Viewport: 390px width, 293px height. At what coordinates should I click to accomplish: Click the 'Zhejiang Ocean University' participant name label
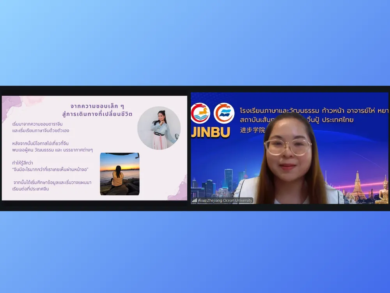[x=225, y=200]
